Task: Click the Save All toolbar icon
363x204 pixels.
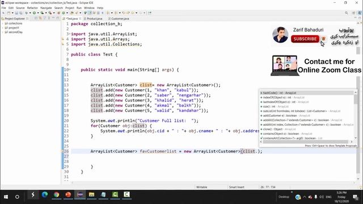Action: pos(20,13)
